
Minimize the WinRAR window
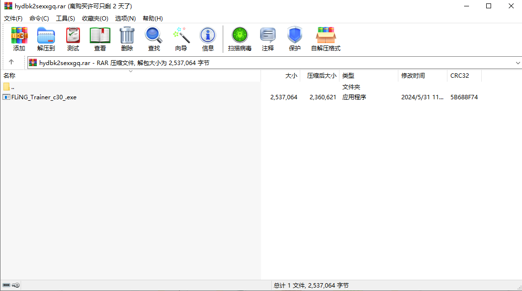click(x=467, y=6)
